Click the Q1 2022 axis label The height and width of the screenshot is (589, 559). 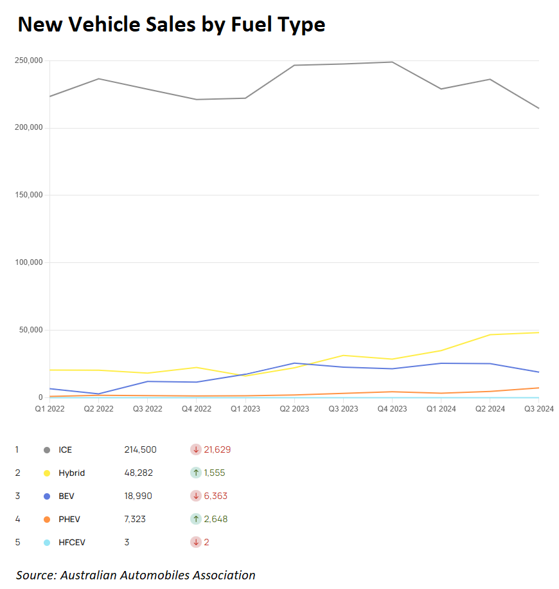[x=49, y=408]
